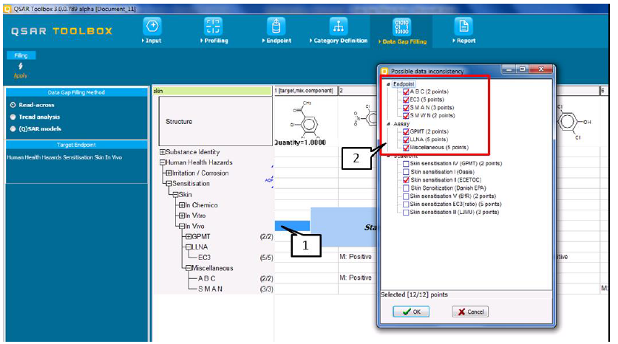Viewport: 618px width, 344px height.
Task: Select Trend analysis method
Action: 13,117
